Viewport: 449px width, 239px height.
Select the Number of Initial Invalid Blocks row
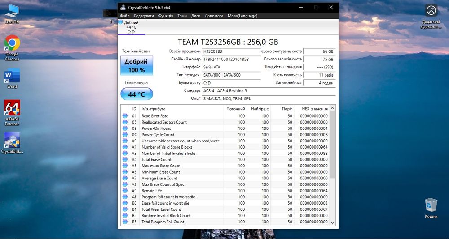225,154
